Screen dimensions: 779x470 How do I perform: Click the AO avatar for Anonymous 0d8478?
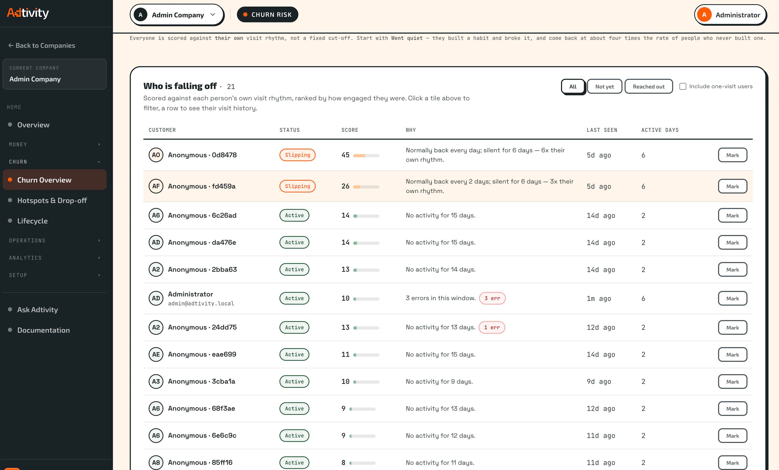(x=156, y=155)
